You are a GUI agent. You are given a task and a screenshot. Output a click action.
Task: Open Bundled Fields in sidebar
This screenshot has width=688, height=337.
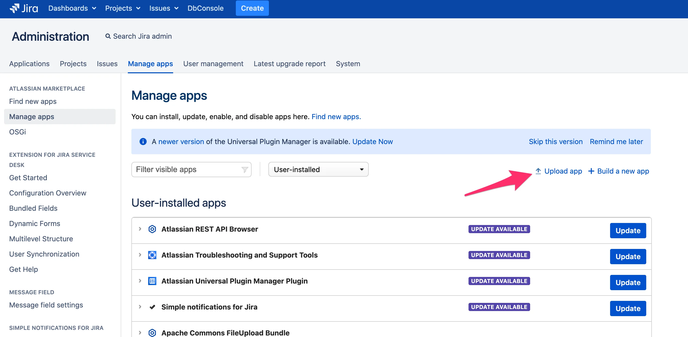tap(33, 208)
